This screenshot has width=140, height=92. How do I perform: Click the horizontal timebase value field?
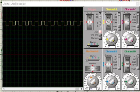93,89
